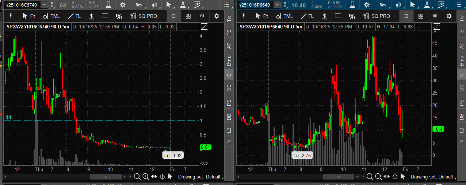Open the symbol dropdown for C6740 chart
This screenshot has height=185, width=466.
44,5
